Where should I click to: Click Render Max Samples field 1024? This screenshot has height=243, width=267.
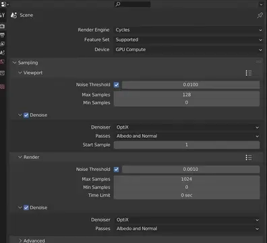point(187,179)
